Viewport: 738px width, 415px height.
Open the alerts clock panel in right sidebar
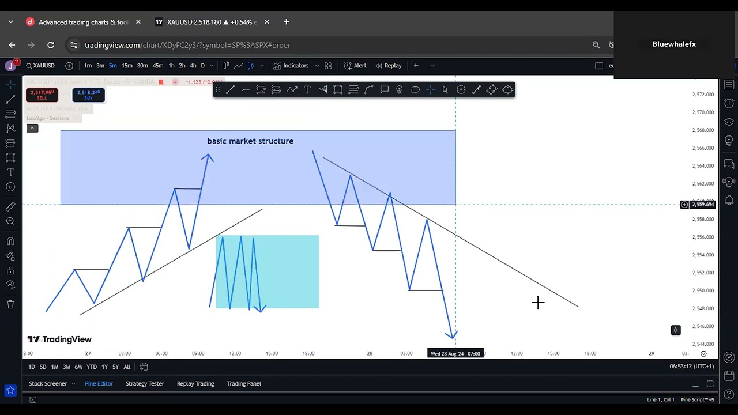click(729, 104)
